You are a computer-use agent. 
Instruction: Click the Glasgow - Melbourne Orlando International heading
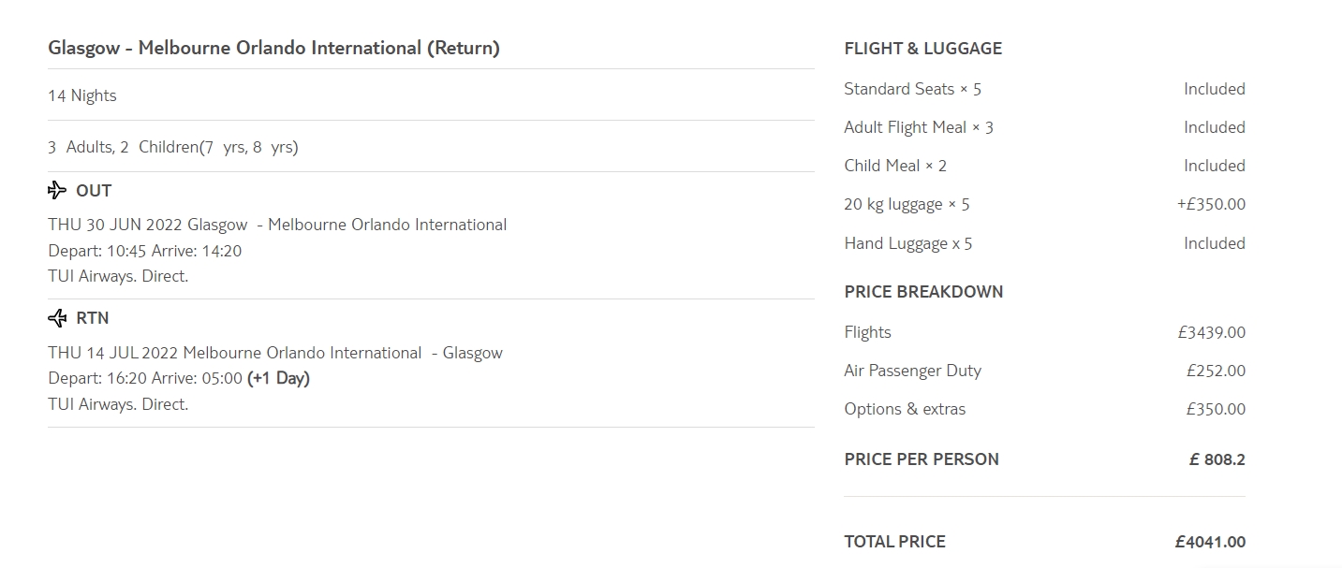click(273, 48)
